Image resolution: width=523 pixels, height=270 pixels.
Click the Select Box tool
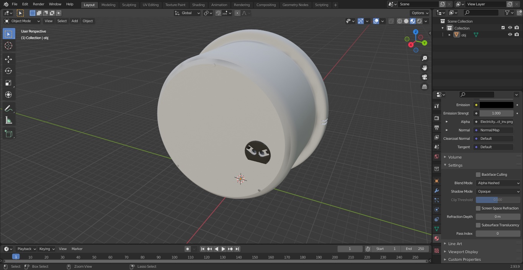[8, 34]
